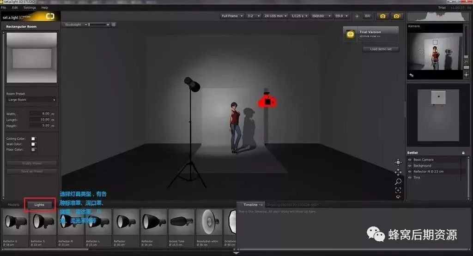Open the File menu
This screenshot has height=256, width=473.
pos(4,7)
